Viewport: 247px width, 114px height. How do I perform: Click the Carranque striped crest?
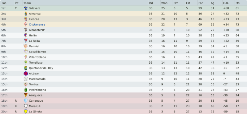pos(26,101)
